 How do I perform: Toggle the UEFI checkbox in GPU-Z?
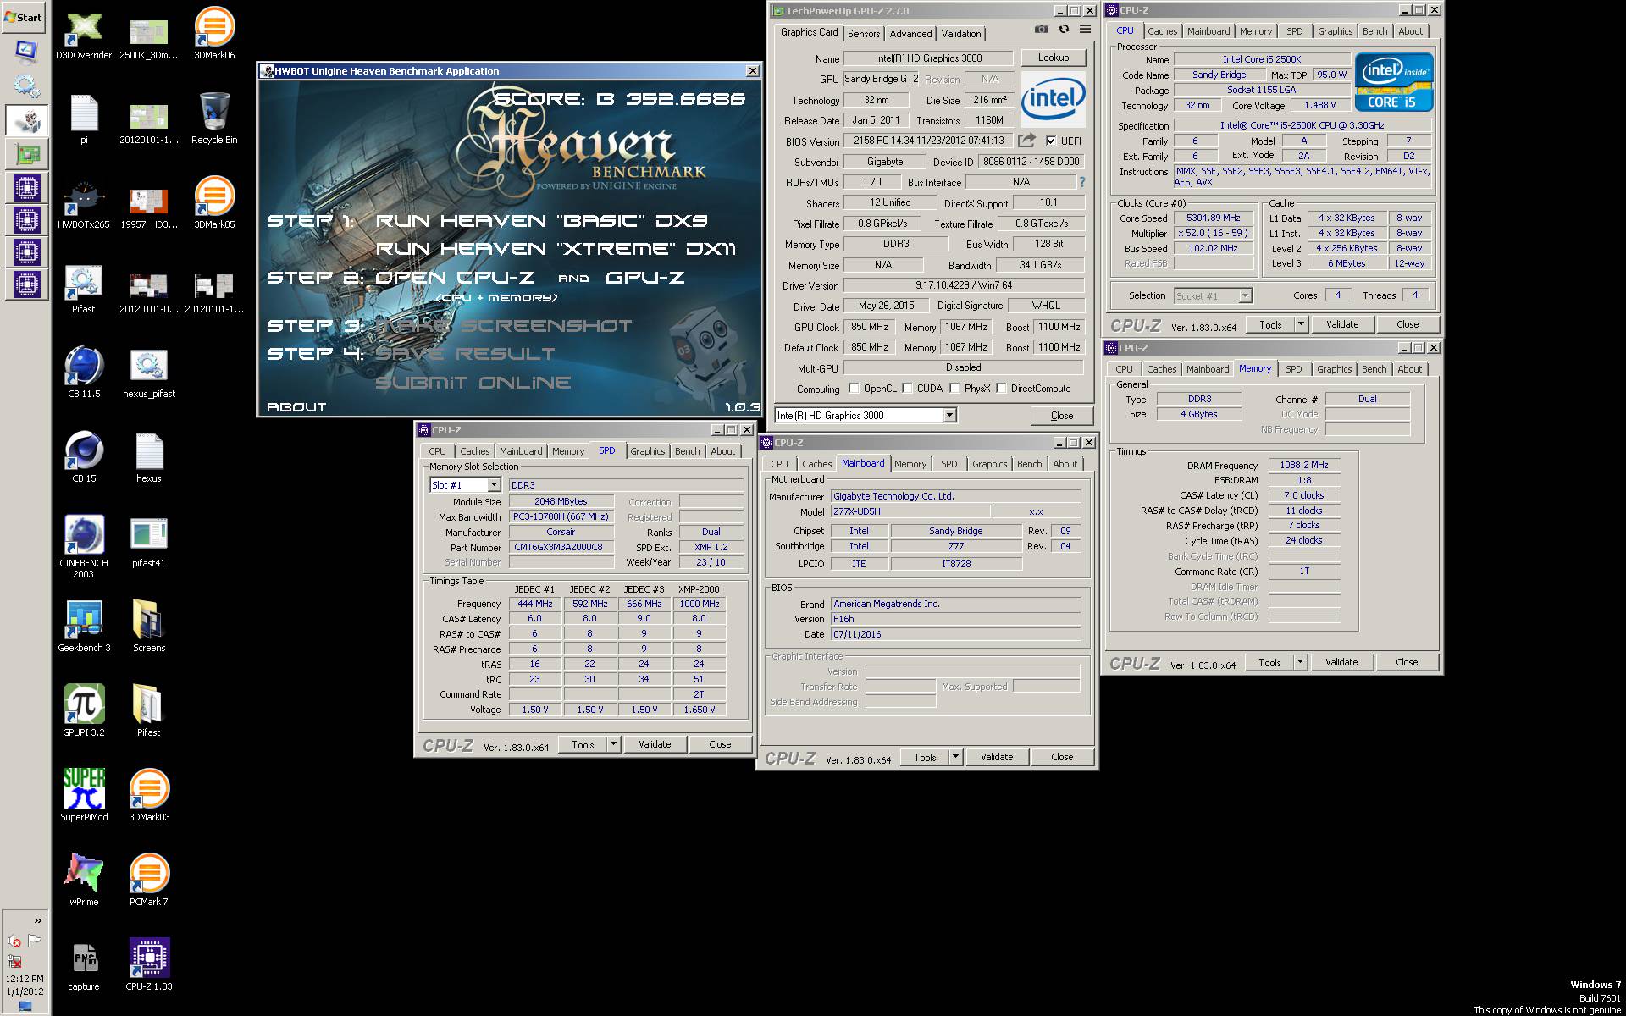point(1051,141)
